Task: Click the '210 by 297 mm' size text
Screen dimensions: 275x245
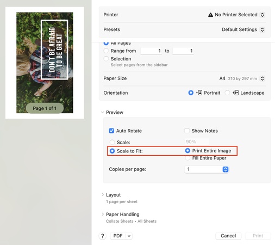Action: click(x=242, y=78)
